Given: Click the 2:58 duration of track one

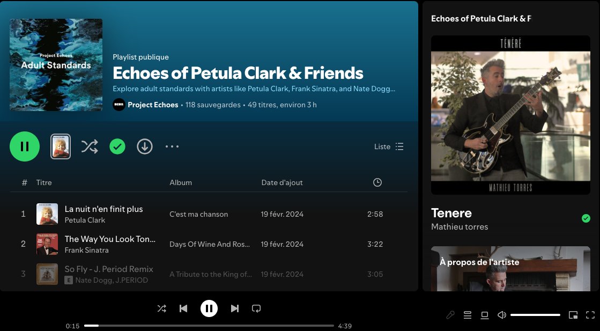Looking at the screenshot, I should [375, 214].
